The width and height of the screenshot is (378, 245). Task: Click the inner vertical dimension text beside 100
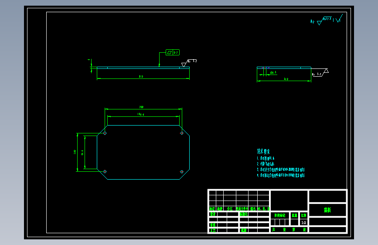pyautogui.click(x=82, y=153)
